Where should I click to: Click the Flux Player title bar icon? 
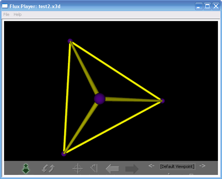(5, 6)
